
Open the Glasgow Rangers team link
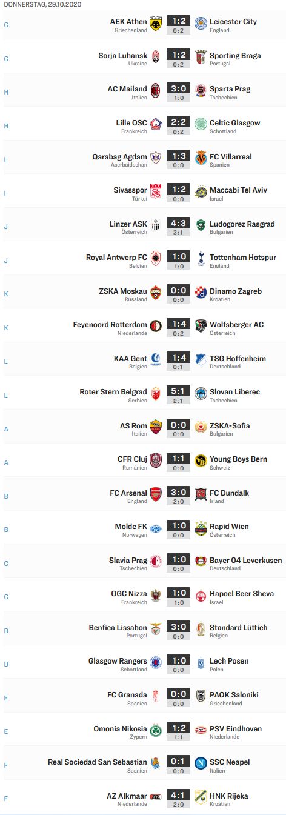(118, 661)
